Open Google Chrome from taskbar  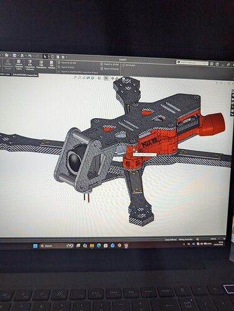(x=119, y=246)
